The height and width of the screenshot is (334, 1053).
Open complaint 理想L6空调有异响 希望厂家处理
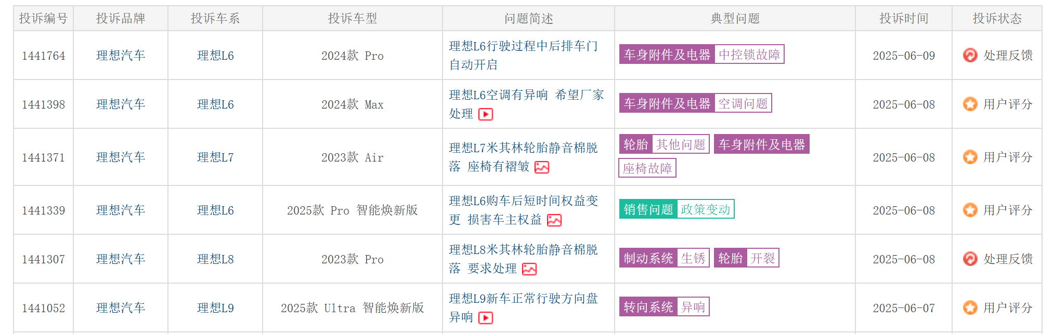coord(526,104)
